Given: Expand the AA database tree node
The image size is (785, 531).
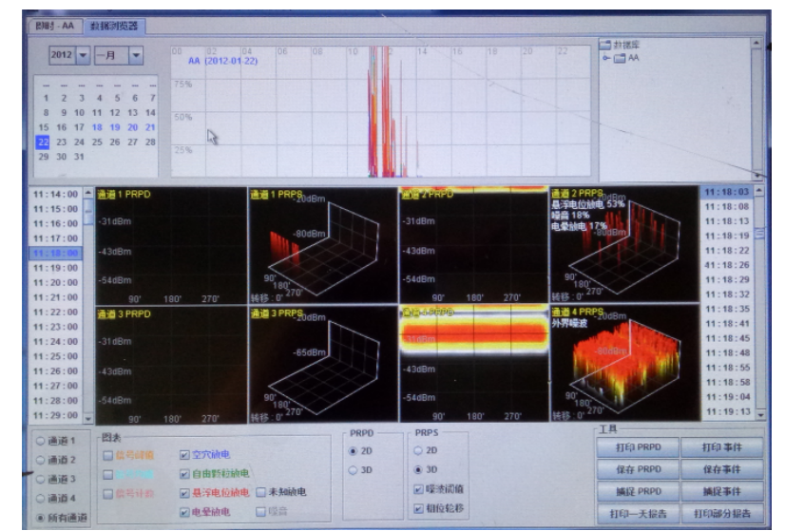Looking at the screenshot, I should (x=606, y=58).
